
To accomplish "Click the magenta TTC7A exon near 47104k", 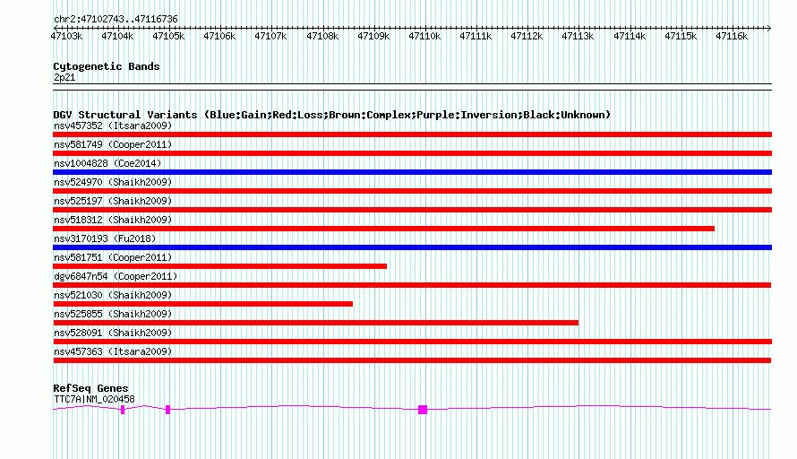I will (123, 410).
